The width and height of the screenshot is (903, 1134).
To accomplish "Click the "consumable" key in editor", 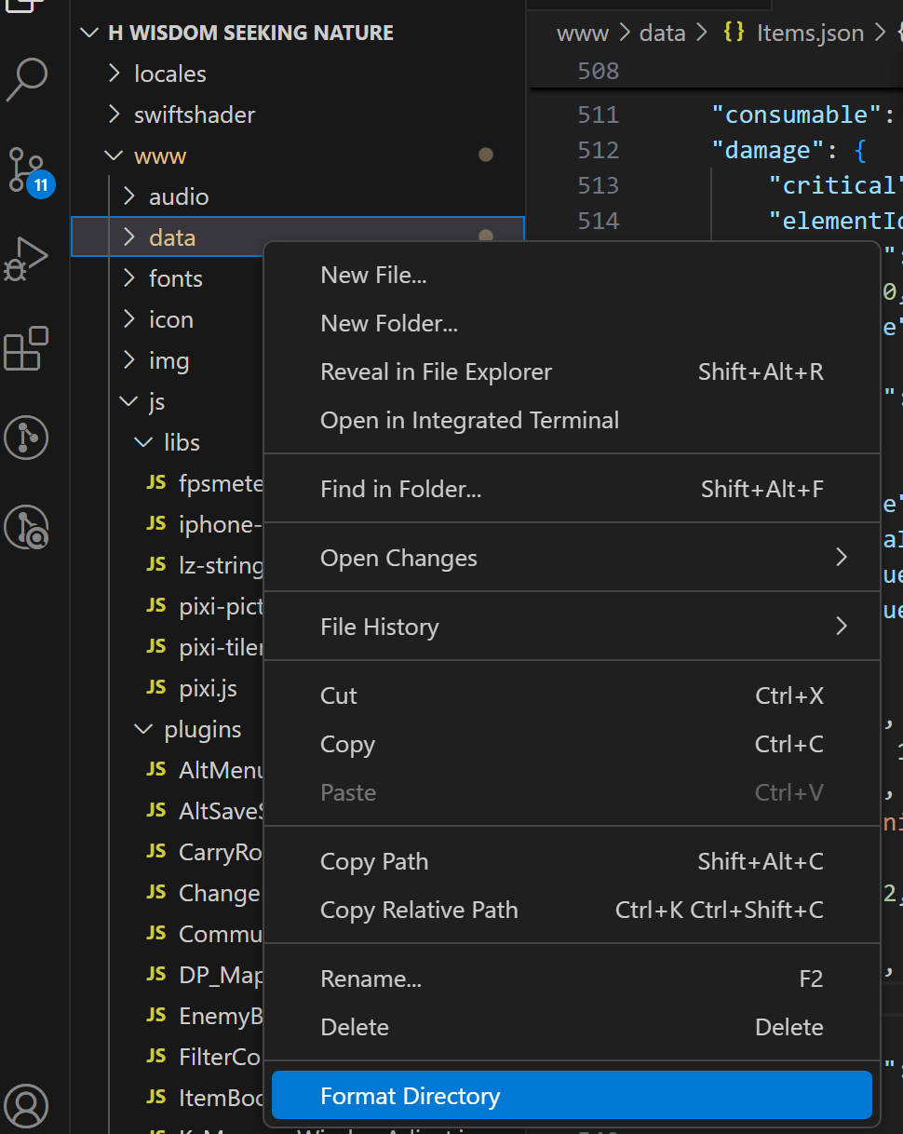I will pyautogui.click(x=795, y=115).
